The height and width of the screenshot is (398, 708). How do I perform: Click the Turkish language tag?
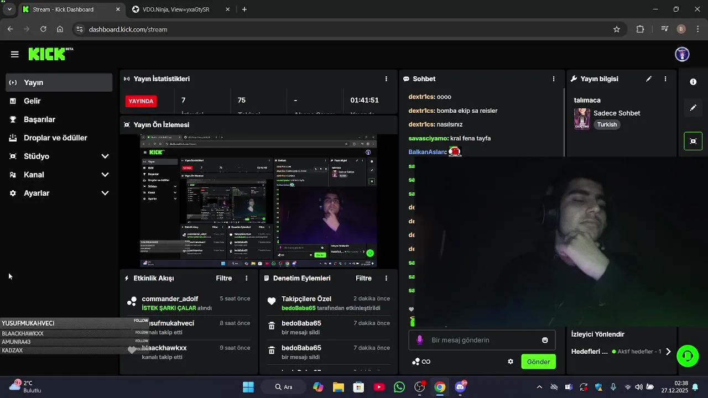pyautogui.click(x=607, y=124)
